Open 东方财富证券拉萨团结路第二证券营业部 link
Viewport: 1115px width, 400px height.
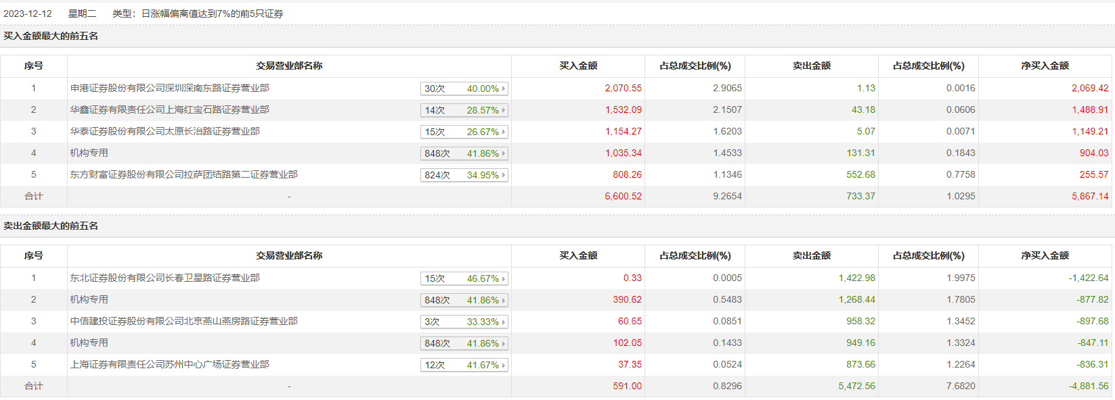183,174
